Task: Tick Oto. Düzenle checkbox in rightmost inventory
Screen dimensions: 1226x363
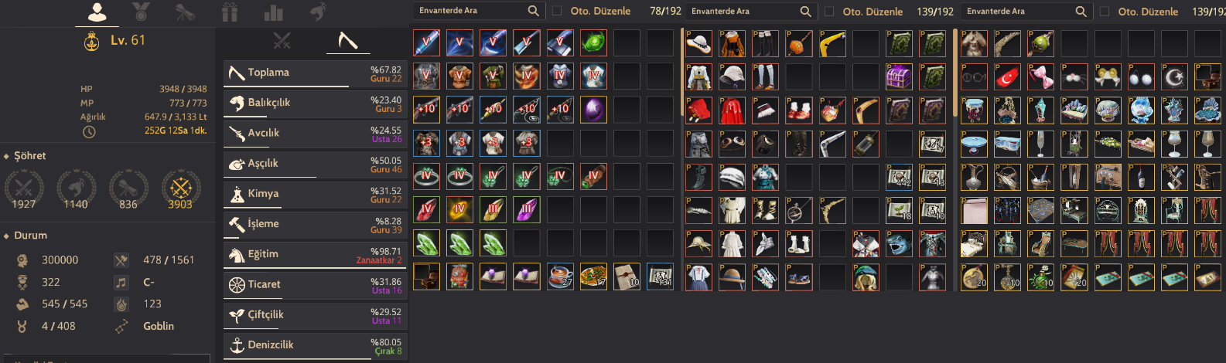Action: pyautogui.click(x=1105, y=11)
